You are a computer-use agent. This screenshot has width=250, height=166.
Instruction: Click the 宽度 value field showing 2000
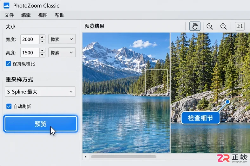(x=30, y=39)
